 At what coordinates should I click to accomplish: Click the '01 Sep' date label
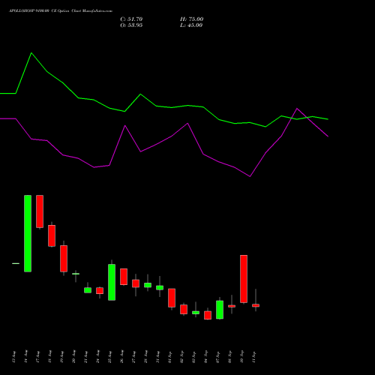tap(170, 356)
